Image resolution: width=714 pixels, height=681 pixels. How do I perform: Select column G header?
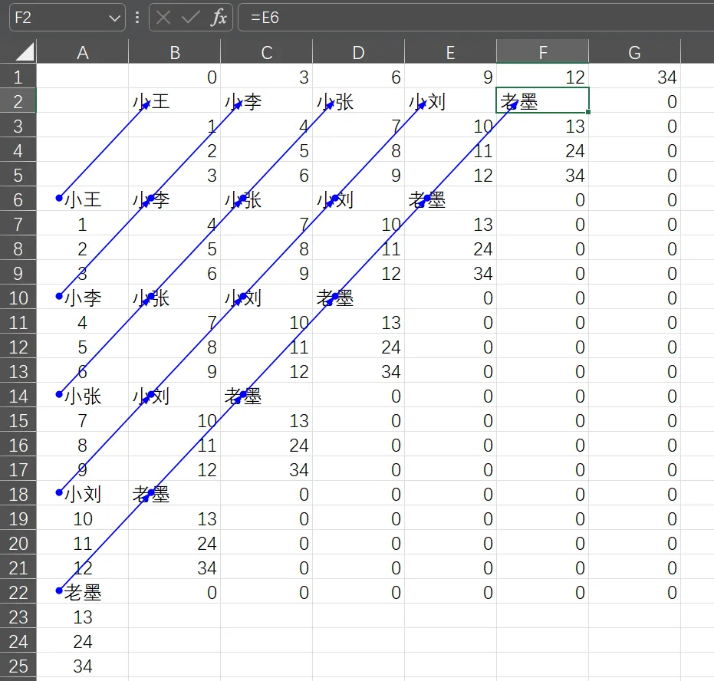(x=634, y=52)
